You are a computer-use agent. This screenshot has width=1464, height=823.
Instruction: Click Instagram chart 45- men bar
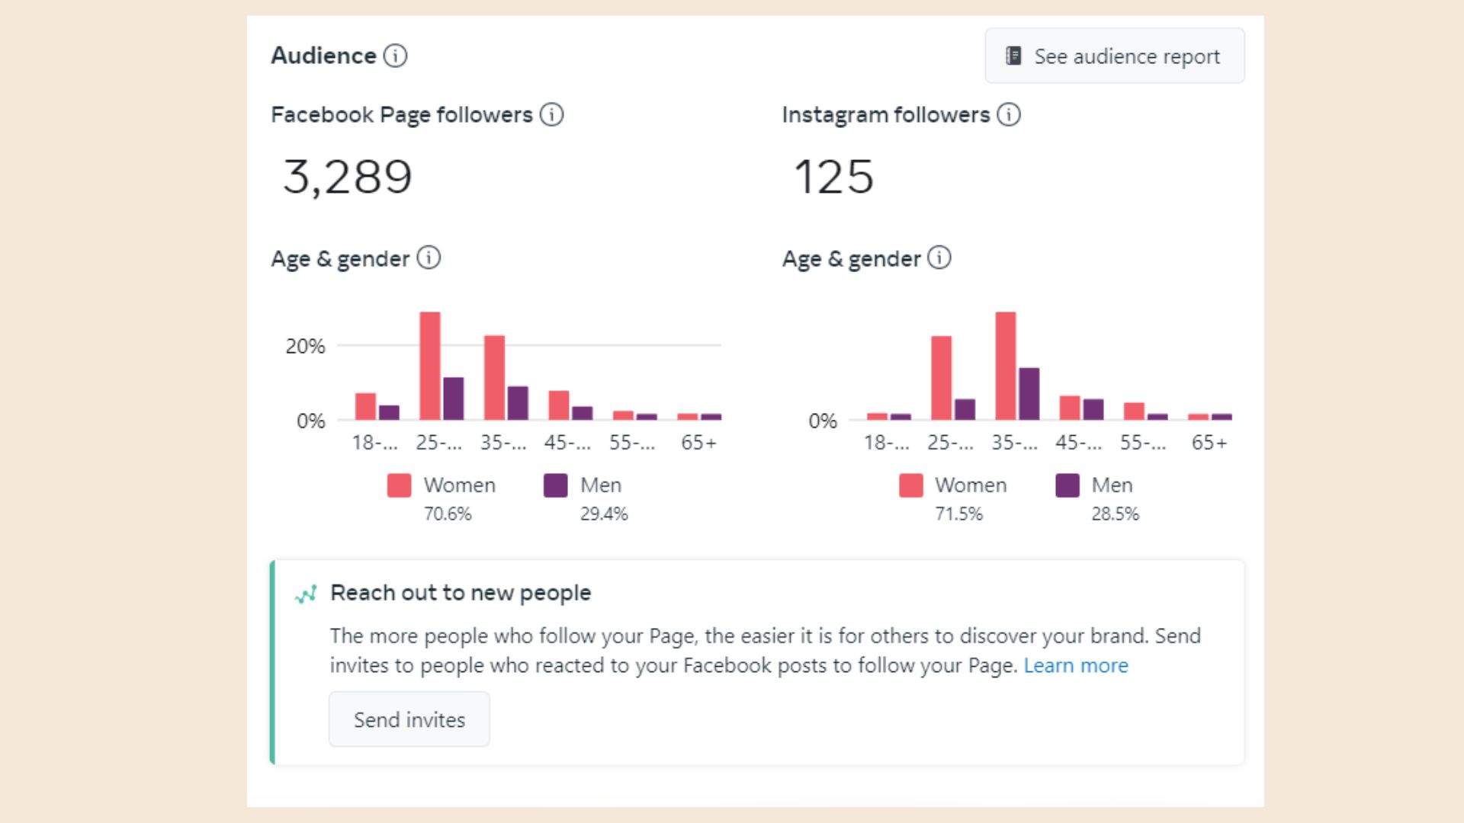point(1093,409)
